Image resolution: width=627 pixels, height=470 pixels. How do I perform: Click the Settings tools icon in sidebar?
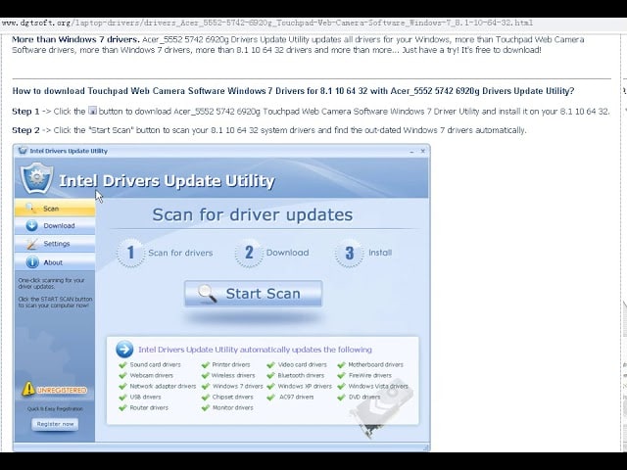(31, 244)
